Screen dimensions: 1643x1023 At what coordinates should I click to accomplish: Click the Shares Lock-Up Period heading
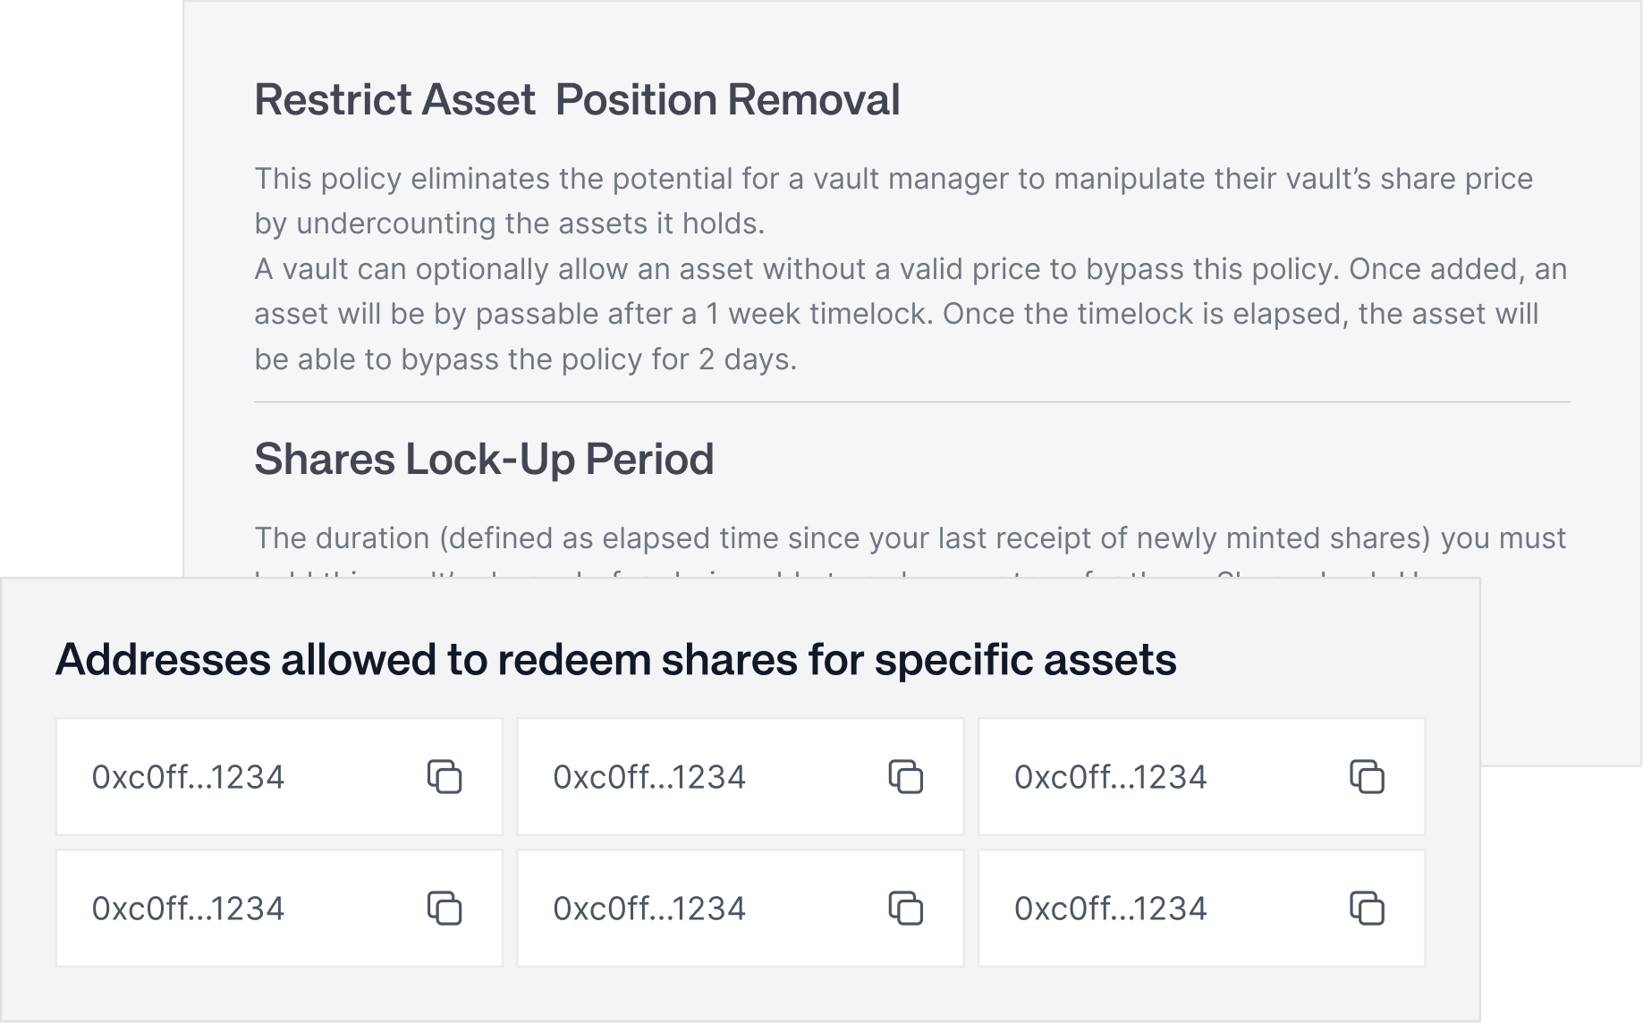click(x=484, y=459)
